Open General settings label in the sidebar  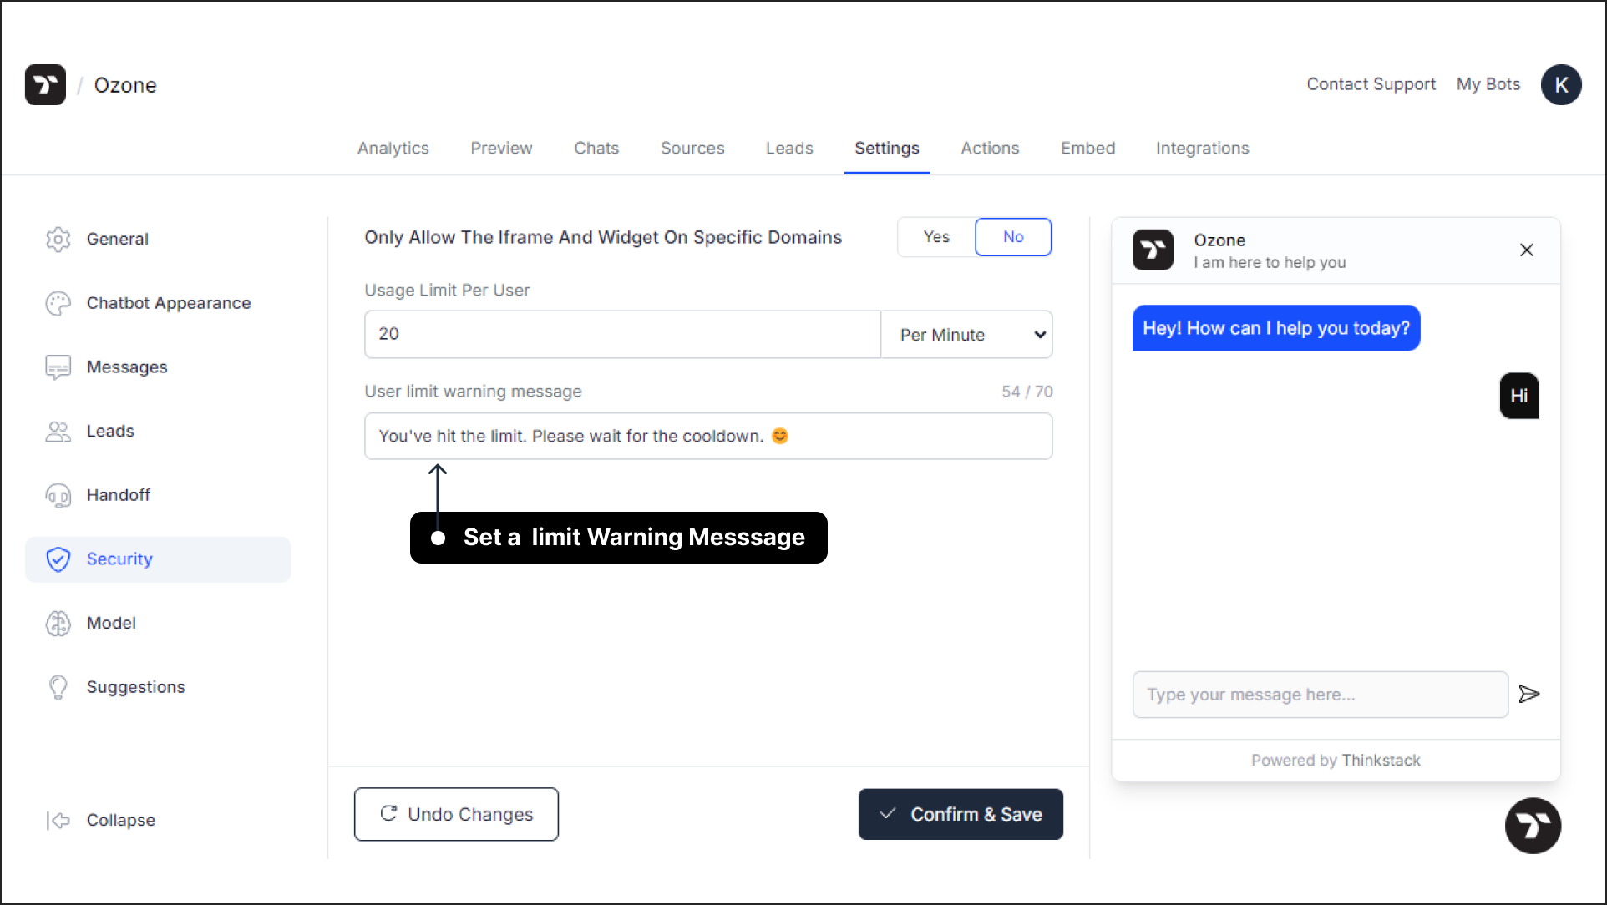[x=118, y=239]
